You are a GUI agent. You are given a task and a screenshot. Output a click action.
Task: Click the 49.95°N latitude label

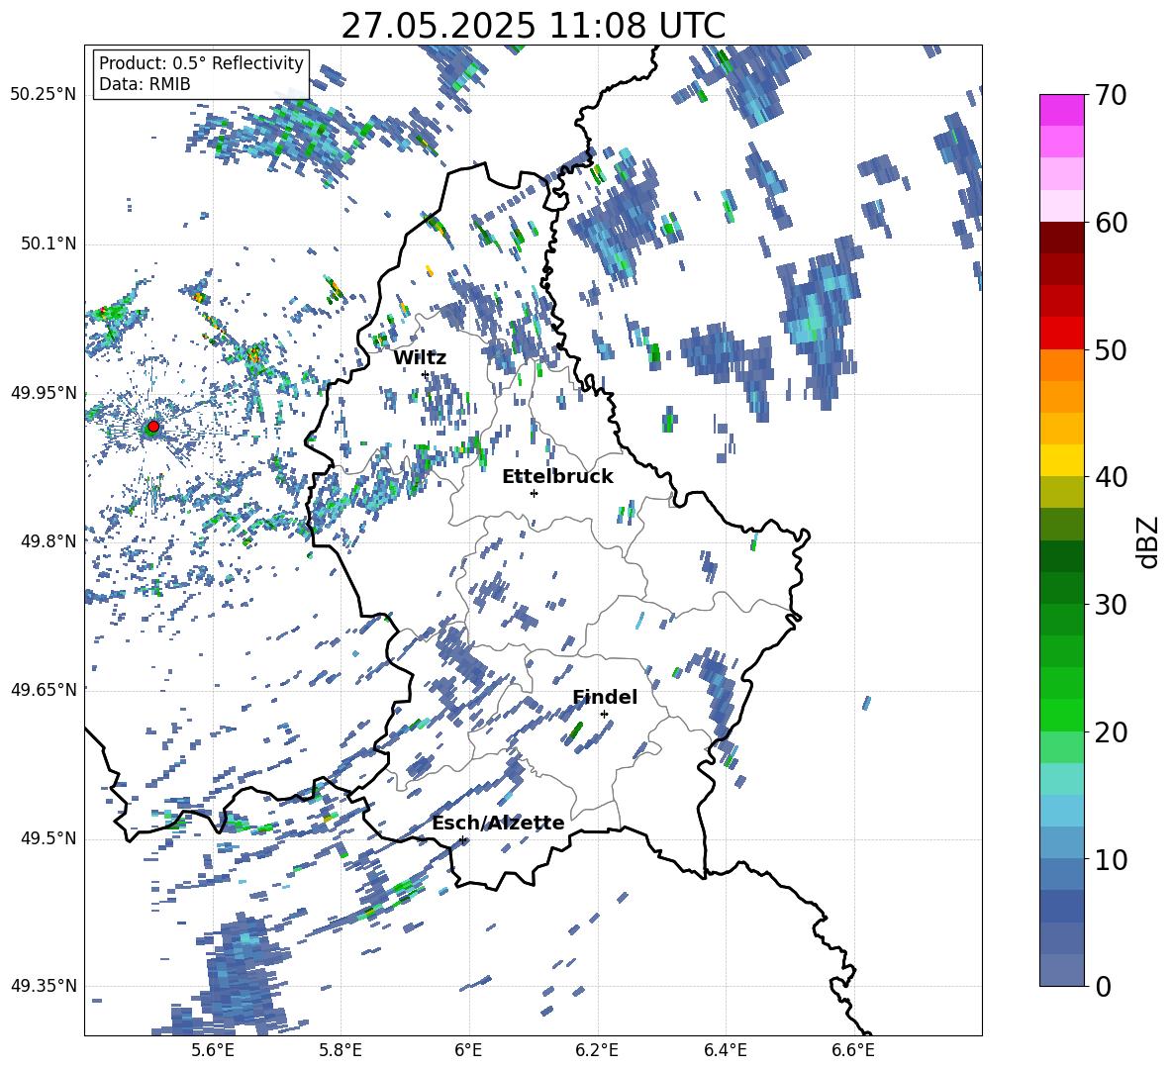(x=44, y=392)
